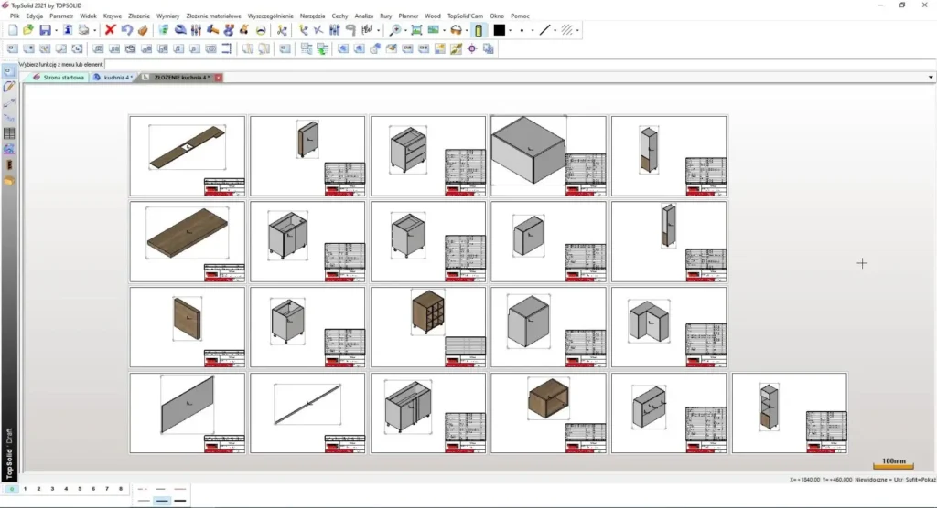Select the pencil sketch tool in sidebar
937x508 pixels.
pyautogui.click(x=9, y=87)
